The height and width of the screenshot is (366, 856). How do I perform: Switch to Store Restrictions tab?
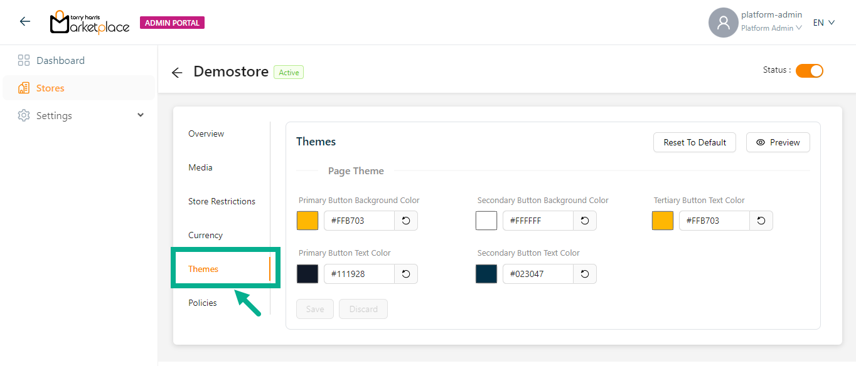click(222, 201)
